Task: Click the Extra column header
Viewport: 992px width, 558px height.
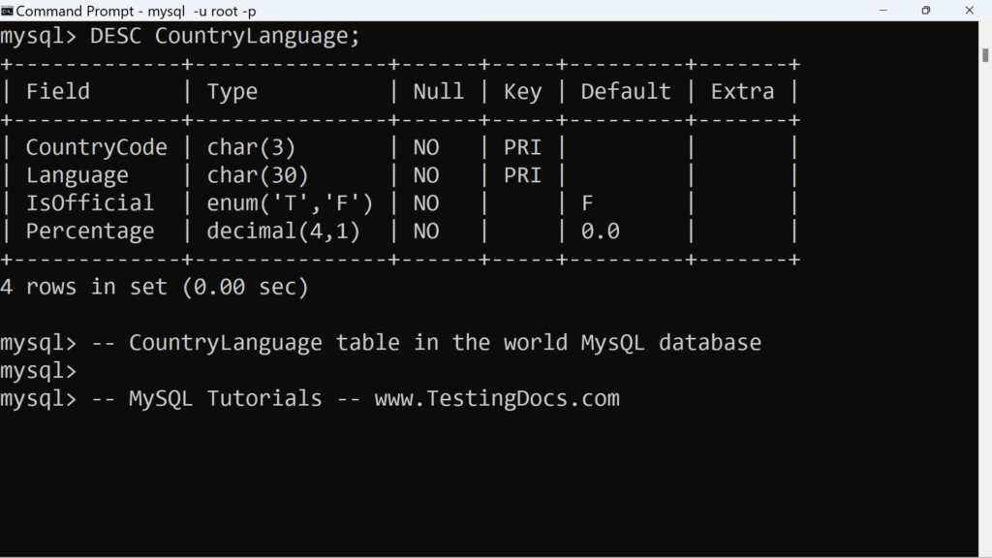Action: (x=742, y=90)
